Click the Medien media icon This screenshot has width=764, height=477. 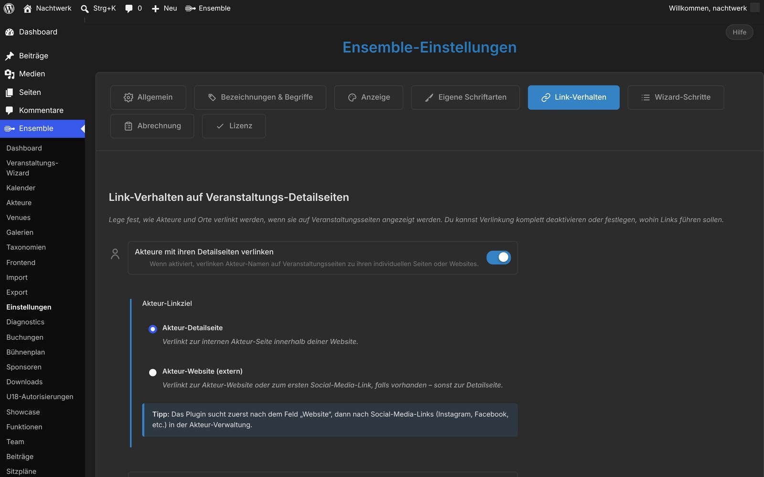(x=10, y=74)
